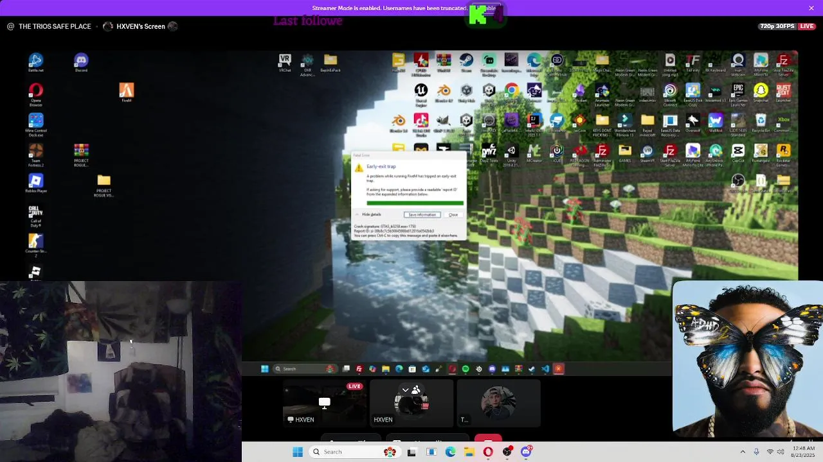This screenshot has height=462, width=823.
Task: Click Close in the Early-exit trap dialog
Action: pos(453,214)
